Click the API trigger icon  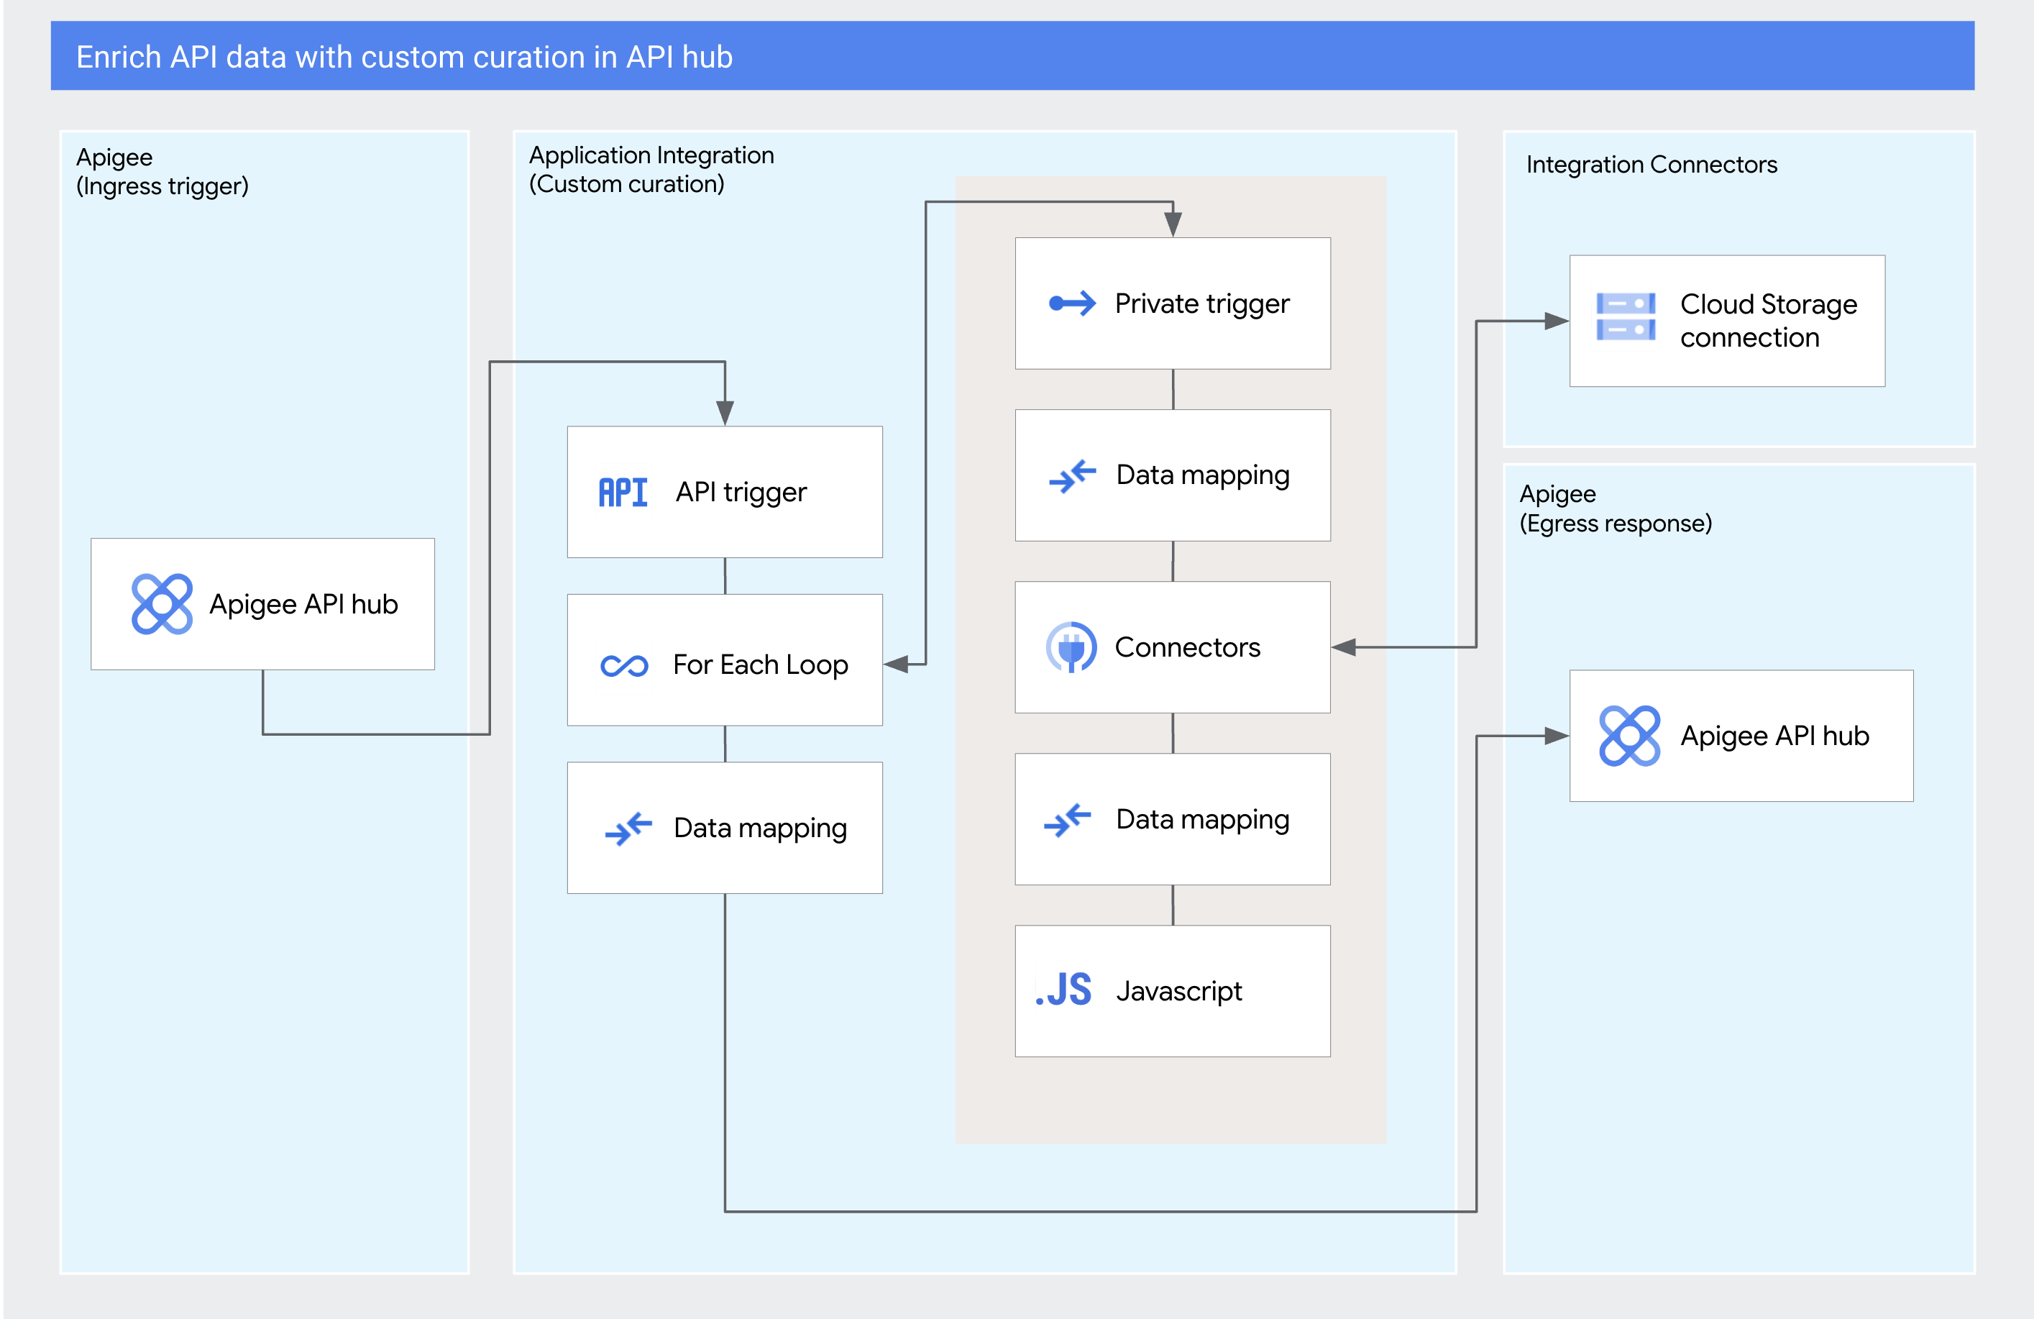pyautogui.click(x=621, y=490)
